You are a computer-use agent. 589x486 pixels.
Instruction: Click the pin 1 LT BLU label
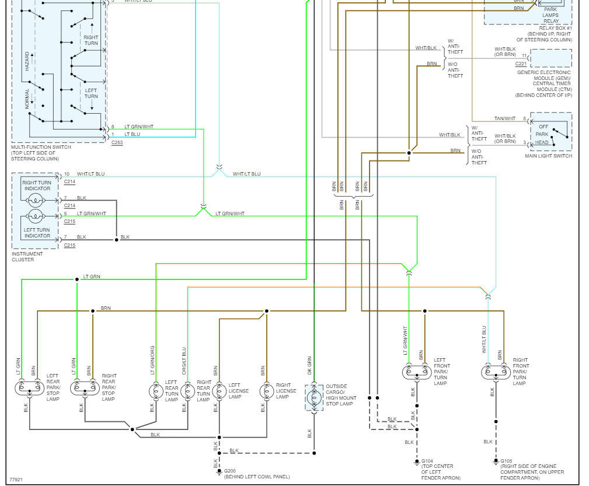[133, 134]
